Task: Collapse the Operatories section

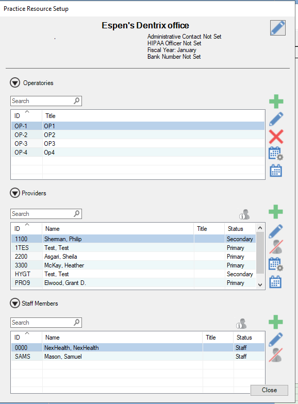Action: pyautogui.click(x=15, y=82)
